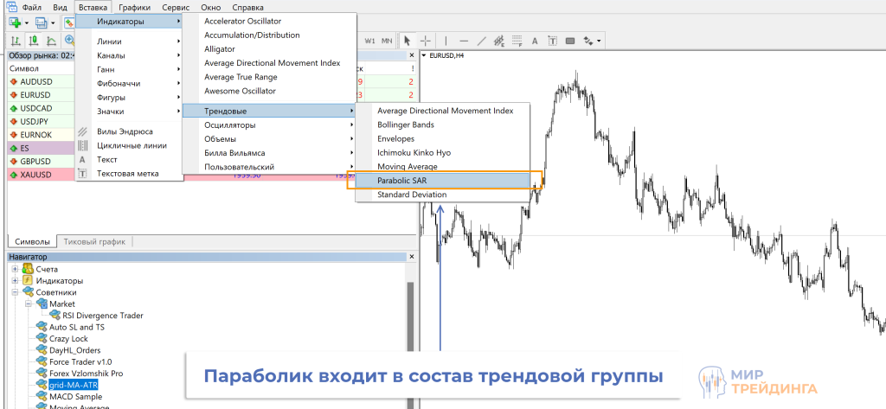Select the Fibonacci retracement tool

tap(517, 41)
